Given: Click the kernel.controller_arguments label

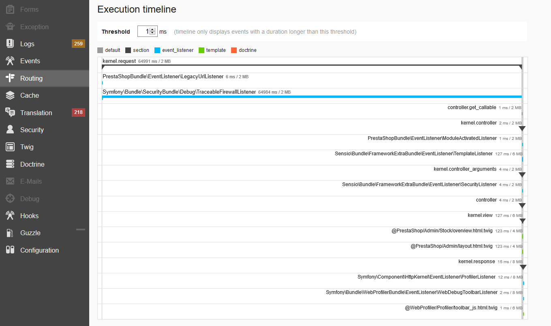Looking at the screenshot, I should (465, 169).
